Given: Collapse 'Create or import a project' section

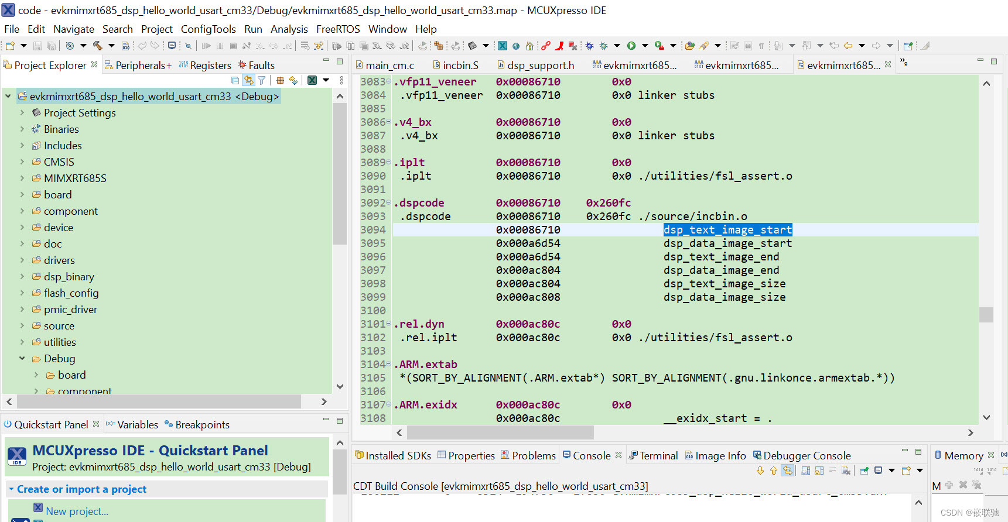Looking at the screenshot, I should pyautogui.click(x=11, y=489).
